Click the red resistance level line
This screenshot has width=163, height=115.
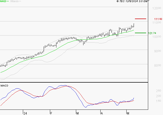click(x=140, y=19)
